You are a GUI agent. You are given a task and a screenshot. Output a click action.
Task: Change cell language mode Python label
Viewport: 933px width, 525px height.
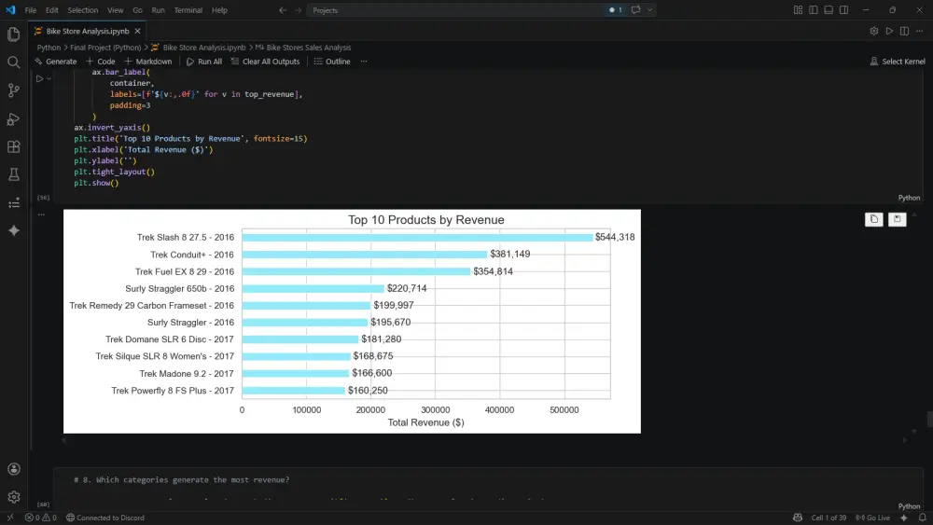pos(909,198)
